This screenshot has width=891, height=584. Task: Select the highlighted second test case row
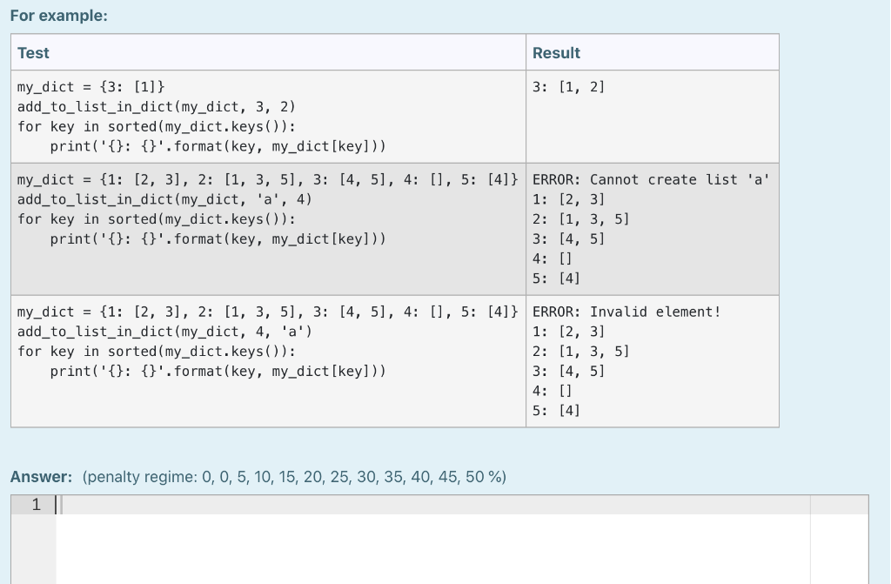(x=392, y=228)
